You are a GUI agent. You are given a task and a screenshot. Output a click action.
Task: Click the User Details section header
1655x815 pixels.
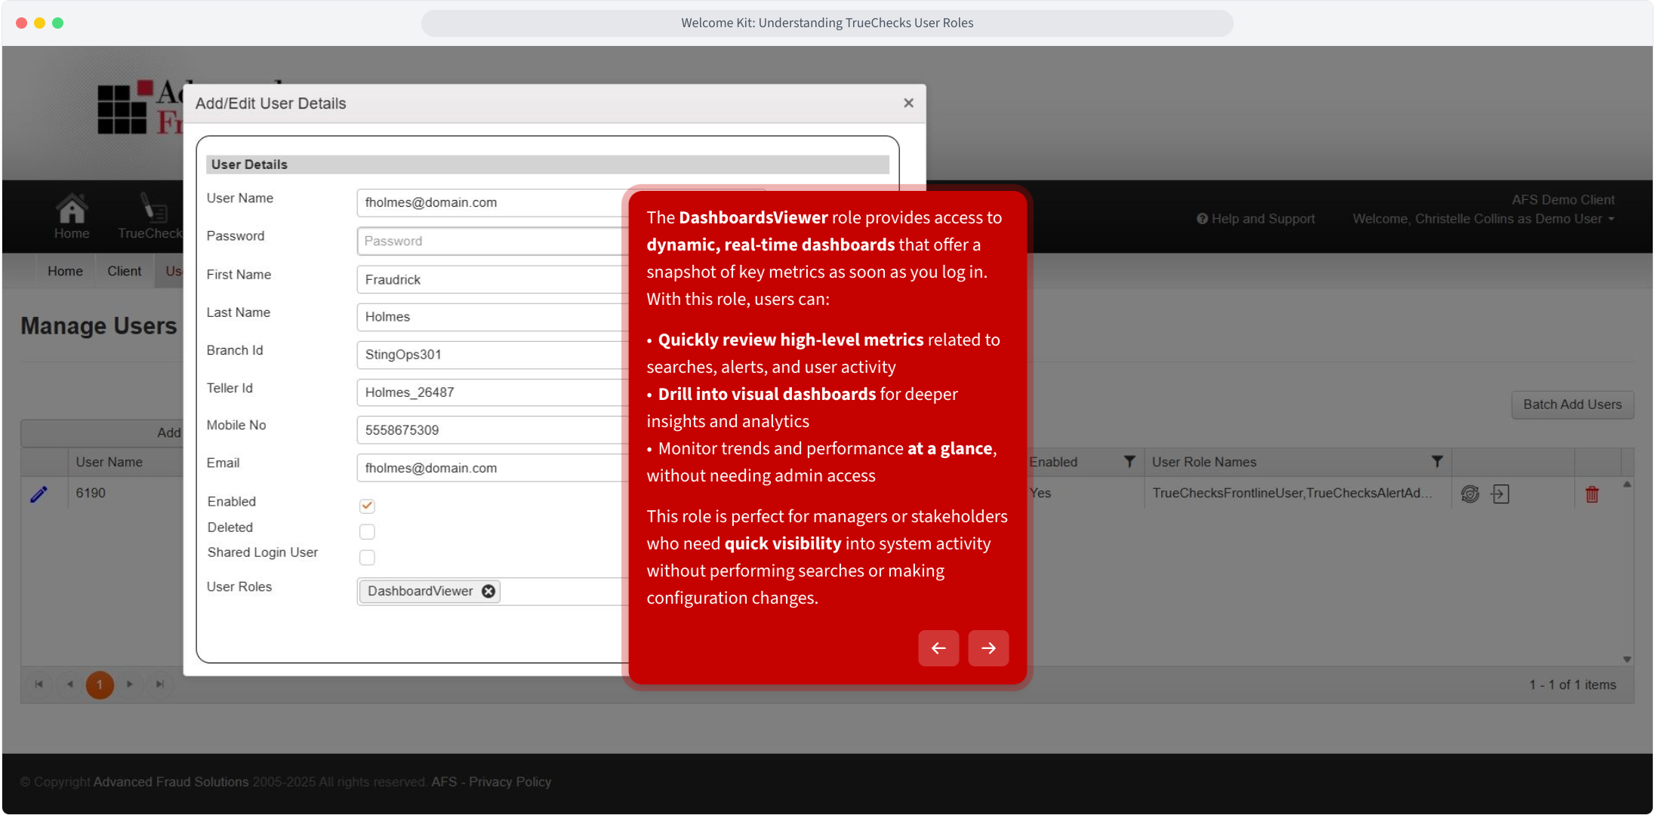[547, 165]
